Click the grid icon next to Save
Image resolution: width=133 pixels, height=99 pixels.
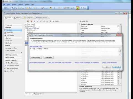coord(12,8)
